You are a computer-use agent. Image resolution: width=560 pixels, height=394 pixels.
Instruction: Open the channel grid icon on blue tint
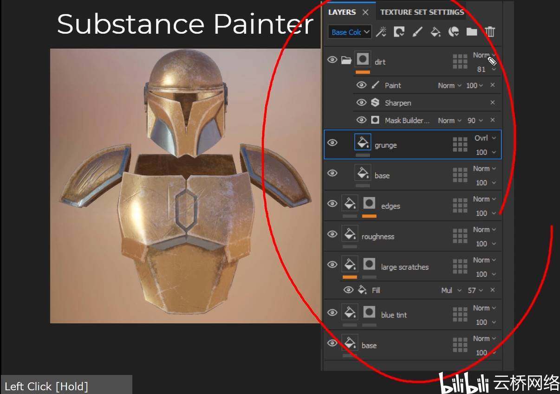point(460,315)
